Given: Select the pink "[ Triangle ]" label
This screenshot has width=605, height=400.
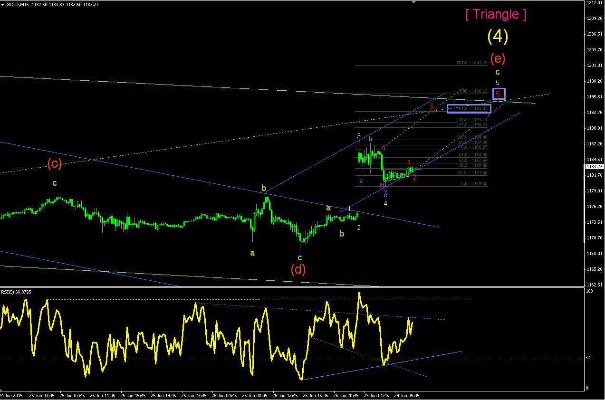Looking at the screenshot, I should coord(496,14).
